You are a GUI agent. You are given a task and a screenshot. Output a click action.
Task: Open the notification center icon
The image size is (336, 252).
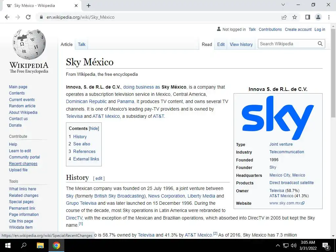(x=326, y=245)
